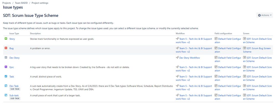The width and height of the screenshot is (276, 104).
Task: Open Dev Task row's Default Field Configuration
Action: click(x=228, y=88)
